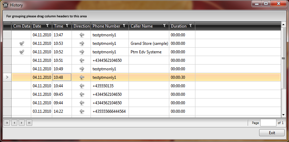
Task: Click the Phone Number filter funnel icon
Action: coord(124,26)
